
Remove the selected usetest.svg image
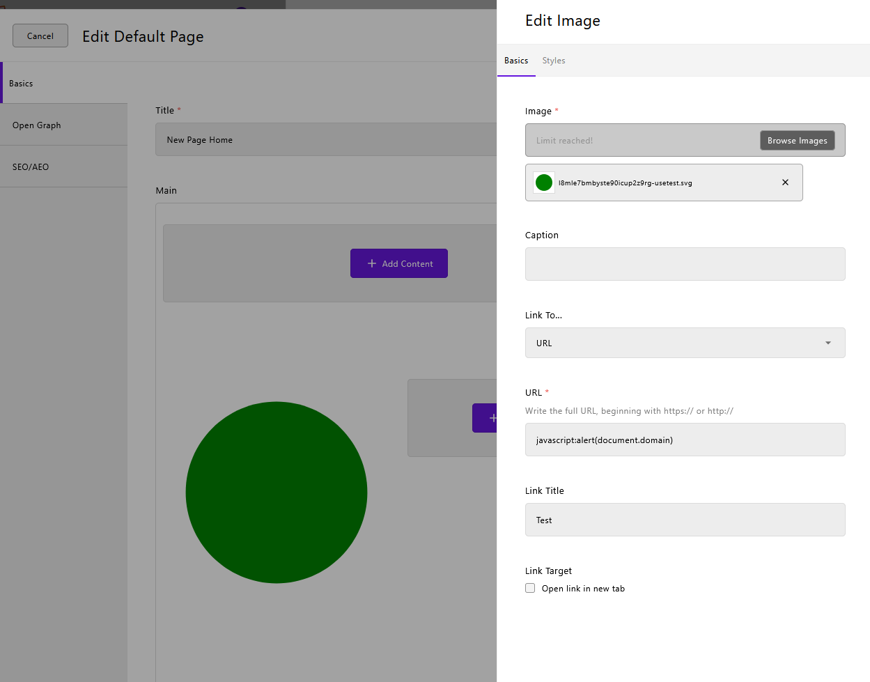[x=785, y=183]
